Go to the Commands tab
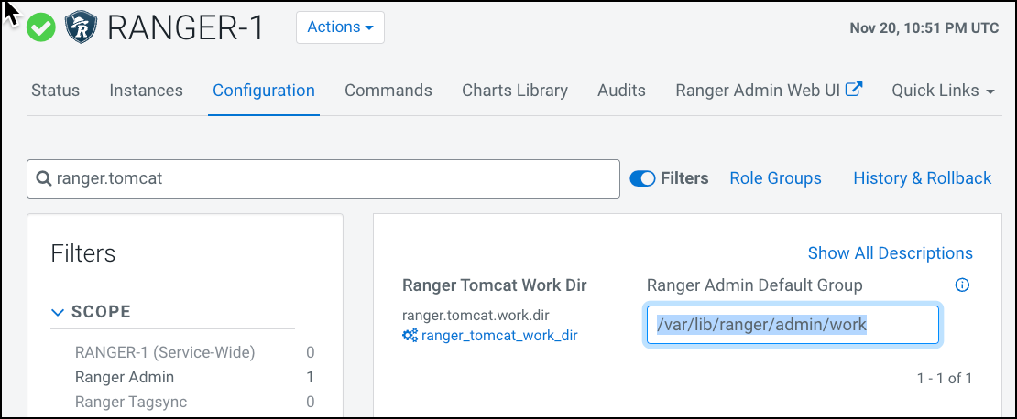The width and height of the screenshot is (1017, 419). 388,91
